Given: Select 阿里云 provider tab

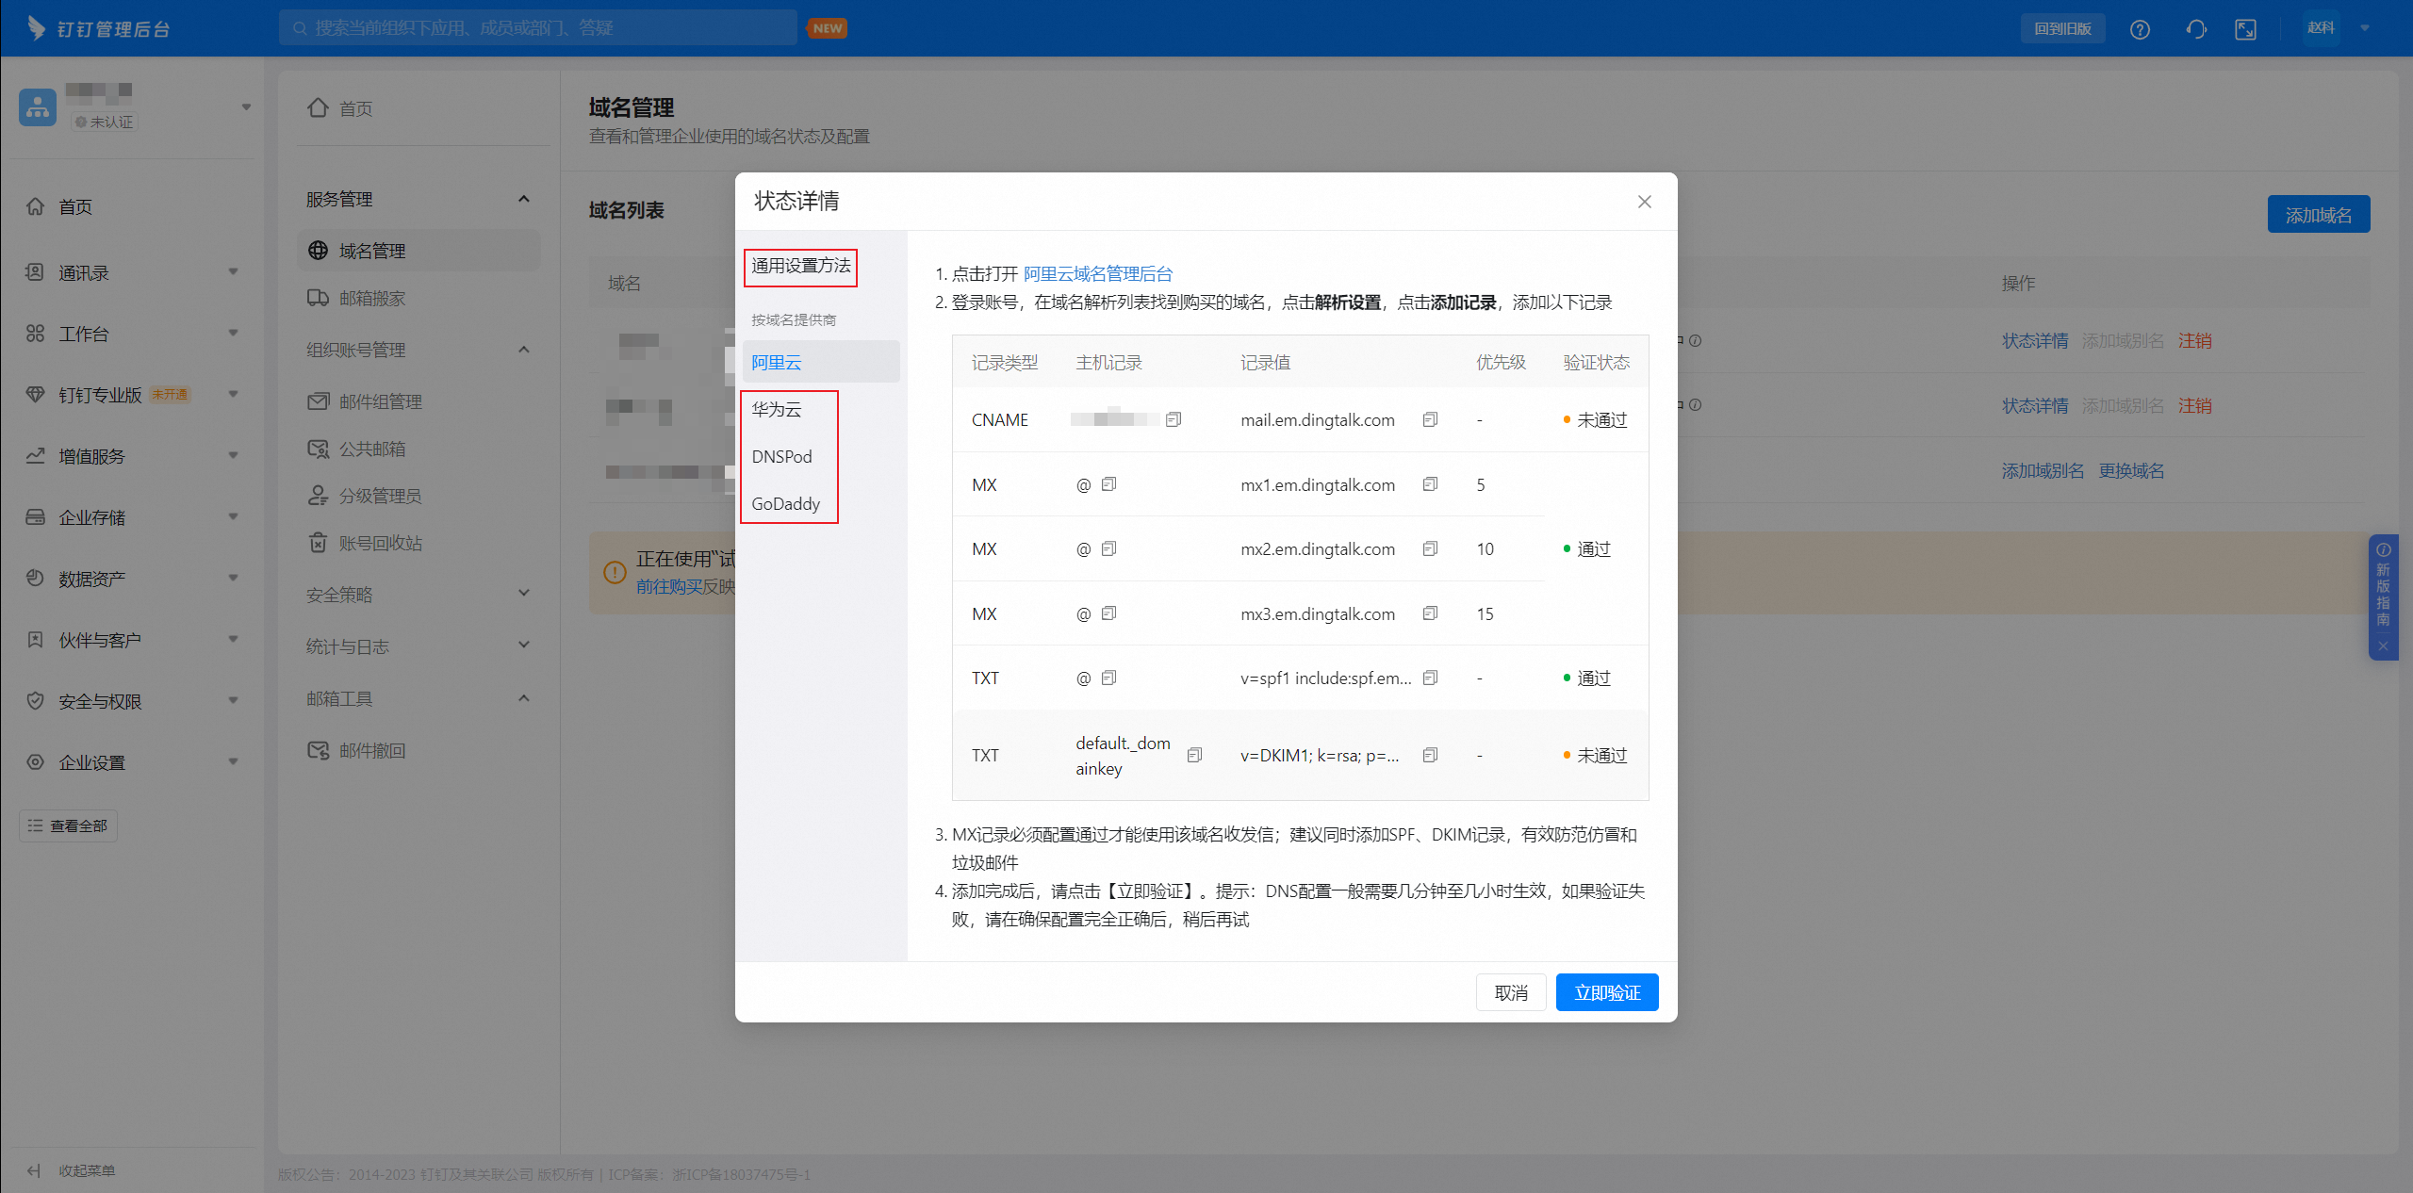Looking at the screenshot, I should (821, 362).
